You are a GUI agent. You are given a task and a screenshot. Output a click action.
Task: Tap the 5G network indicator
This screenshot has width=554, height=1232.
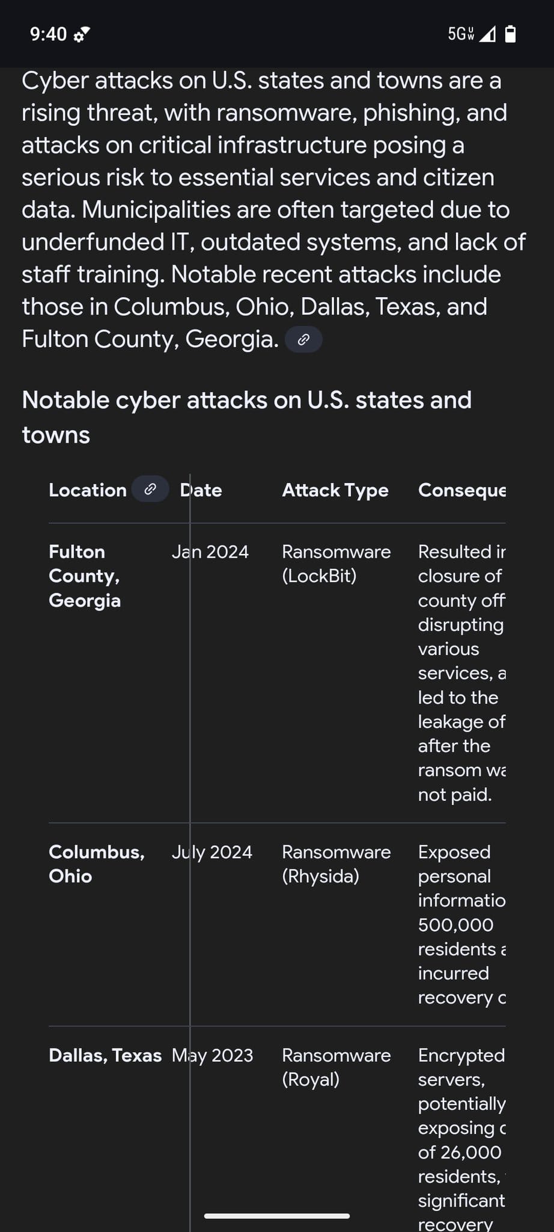click(461, 34)
